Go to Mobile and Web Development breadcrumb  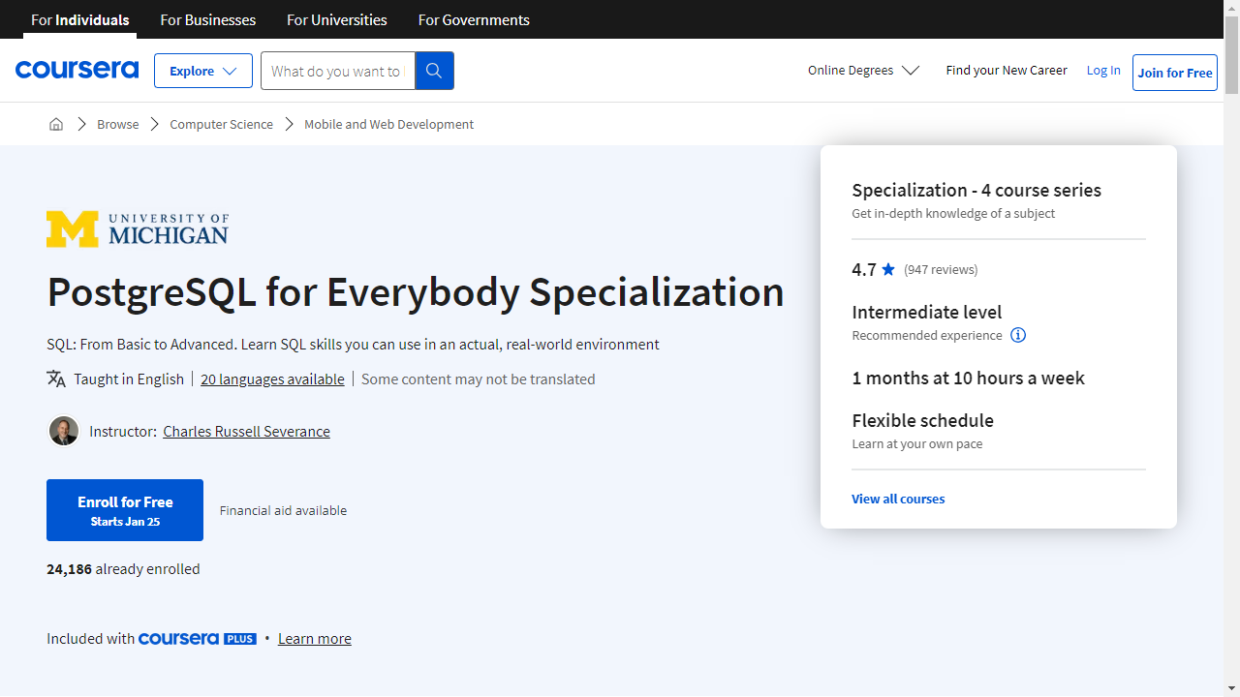(389, 124)
